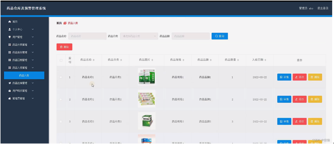334x144 pixels.
Task: Sort by 入库日期 column arrows
Action: tap(265, 60)
